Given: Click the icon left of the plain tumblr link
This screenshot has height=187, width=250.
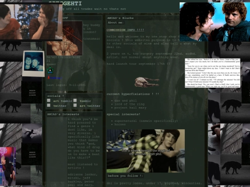Looking at the screenshot, I should (x=75, y=101).
